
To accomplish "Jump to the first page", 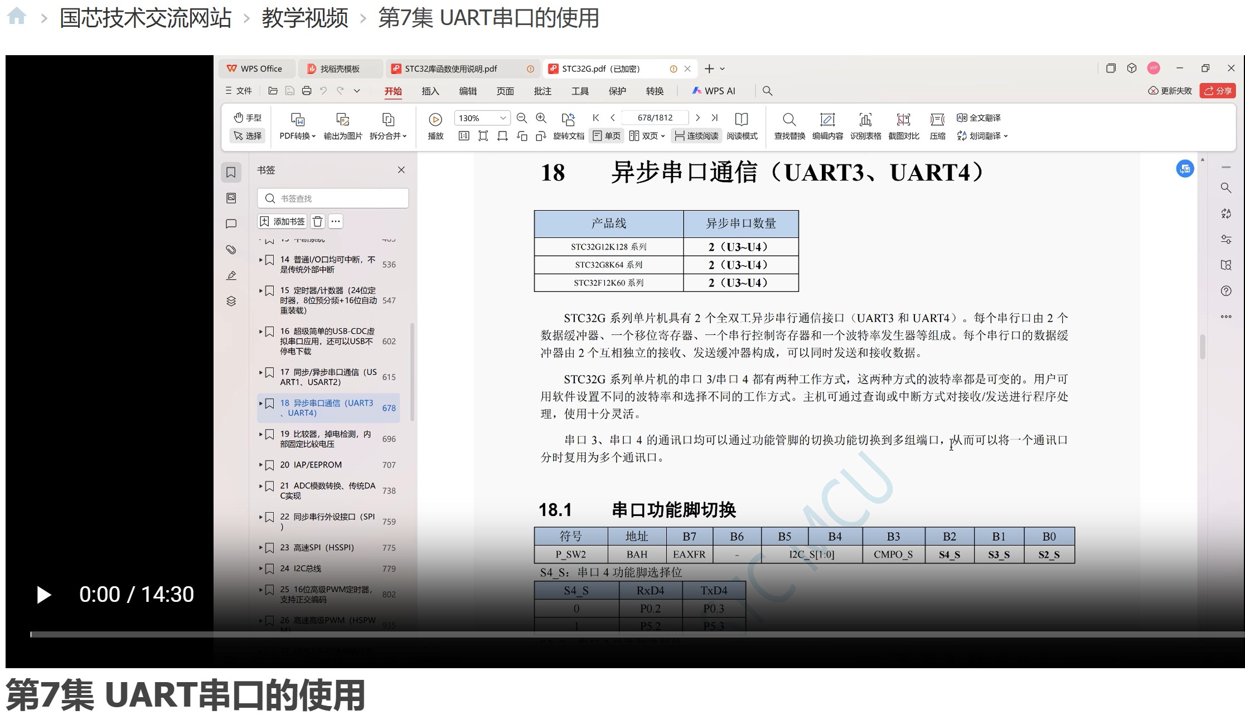I will coord(596,118).
